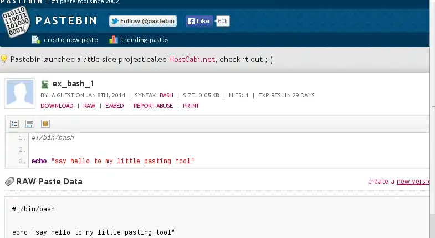The width and height of the screenshot is (435, 238).
Task: Click the HITS: 1 text
Action: (239, 95)
